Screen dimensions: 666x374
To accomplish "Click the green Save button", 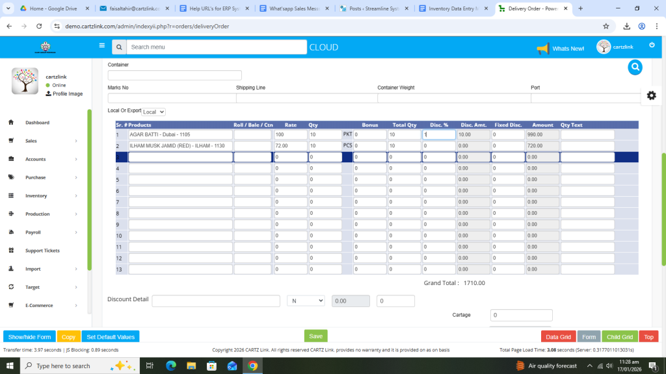I will click(315, 336).
